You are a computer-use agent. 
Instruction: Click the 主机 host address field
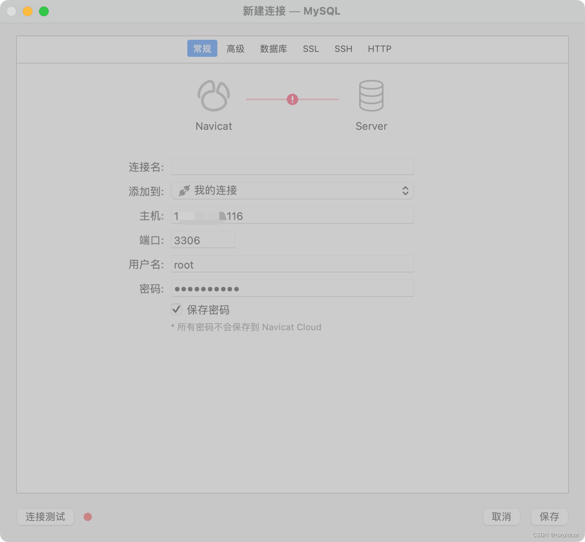292,215
